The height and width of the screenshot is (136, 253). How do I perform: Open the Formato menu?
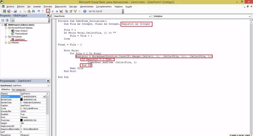tap(48, 7)
